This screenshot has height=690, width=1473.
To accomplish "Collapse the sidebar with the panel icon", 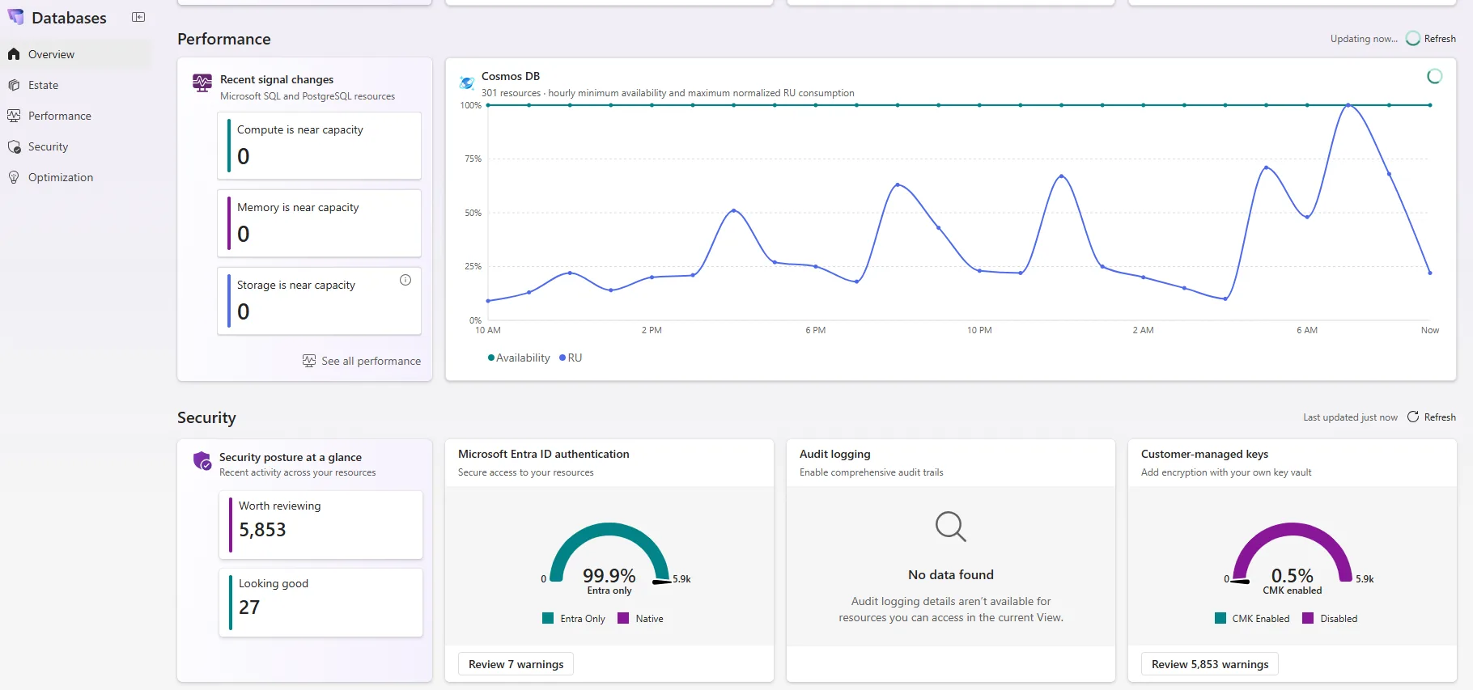I will click(x=138, y=17).
